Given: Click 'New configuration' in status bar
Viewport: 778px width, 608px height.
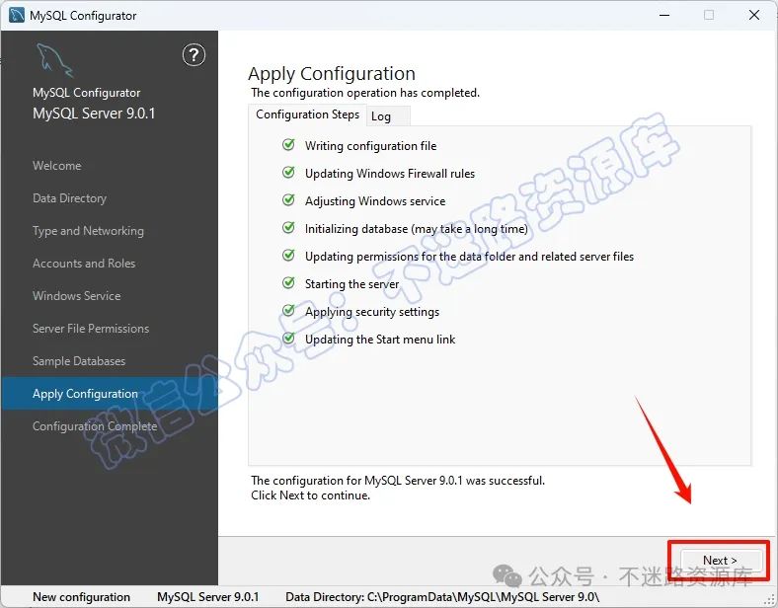Looking at the screenshot, I should [x=81, y=596].
